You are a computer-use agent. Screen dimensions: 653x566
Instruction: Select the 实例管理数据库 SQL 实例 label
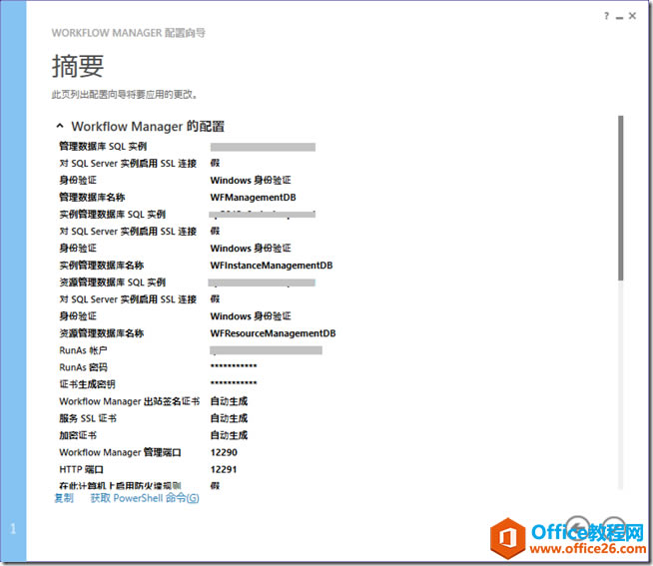point(113,214)
